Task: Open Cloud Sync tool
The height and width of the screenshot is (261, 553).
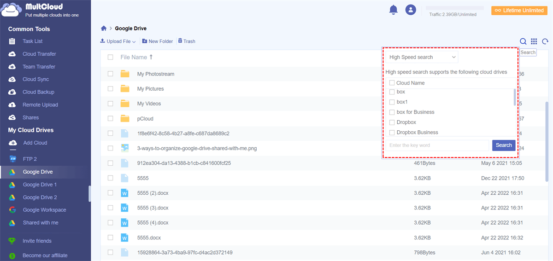Action: pos(35,79)
